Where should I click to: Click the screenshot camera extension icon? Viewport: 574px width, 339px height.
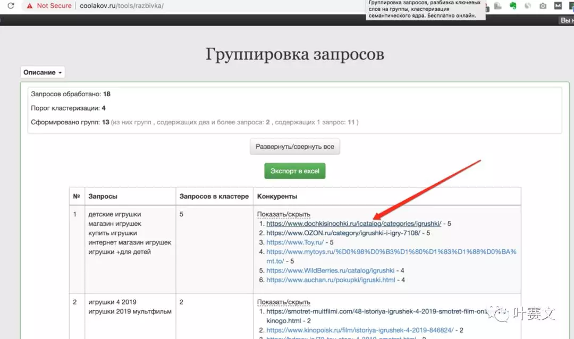(x=543, y=5)
